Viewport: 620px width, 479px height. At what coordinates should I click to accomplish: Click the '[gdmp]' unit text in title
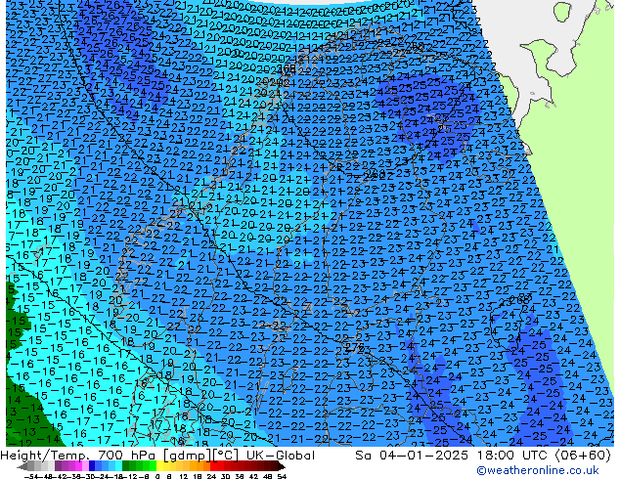coord(189,456)
